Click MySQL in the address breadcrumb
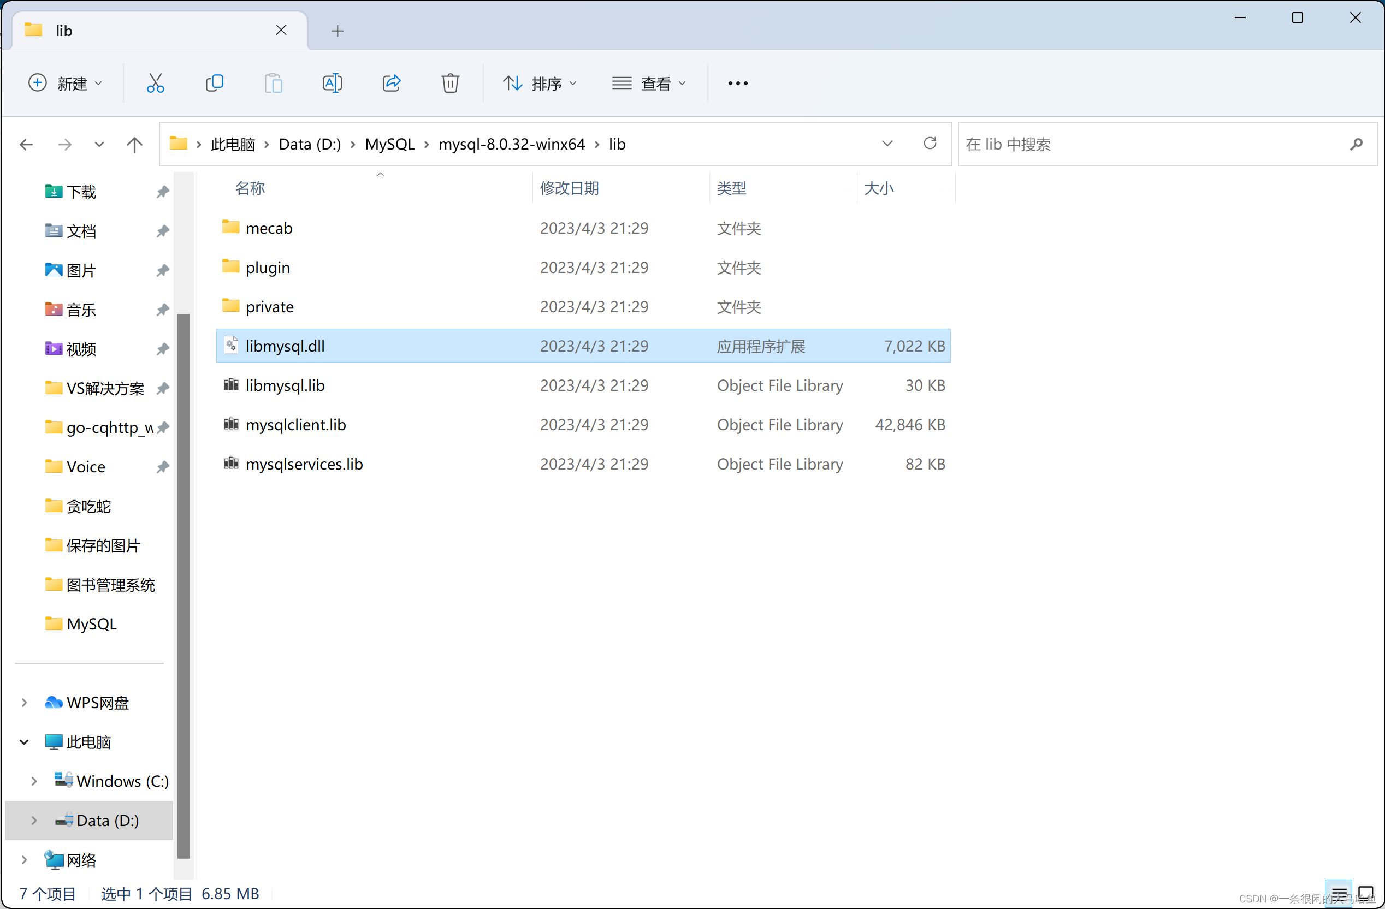The image size is (1385, 909). click(x=389, y=144)
